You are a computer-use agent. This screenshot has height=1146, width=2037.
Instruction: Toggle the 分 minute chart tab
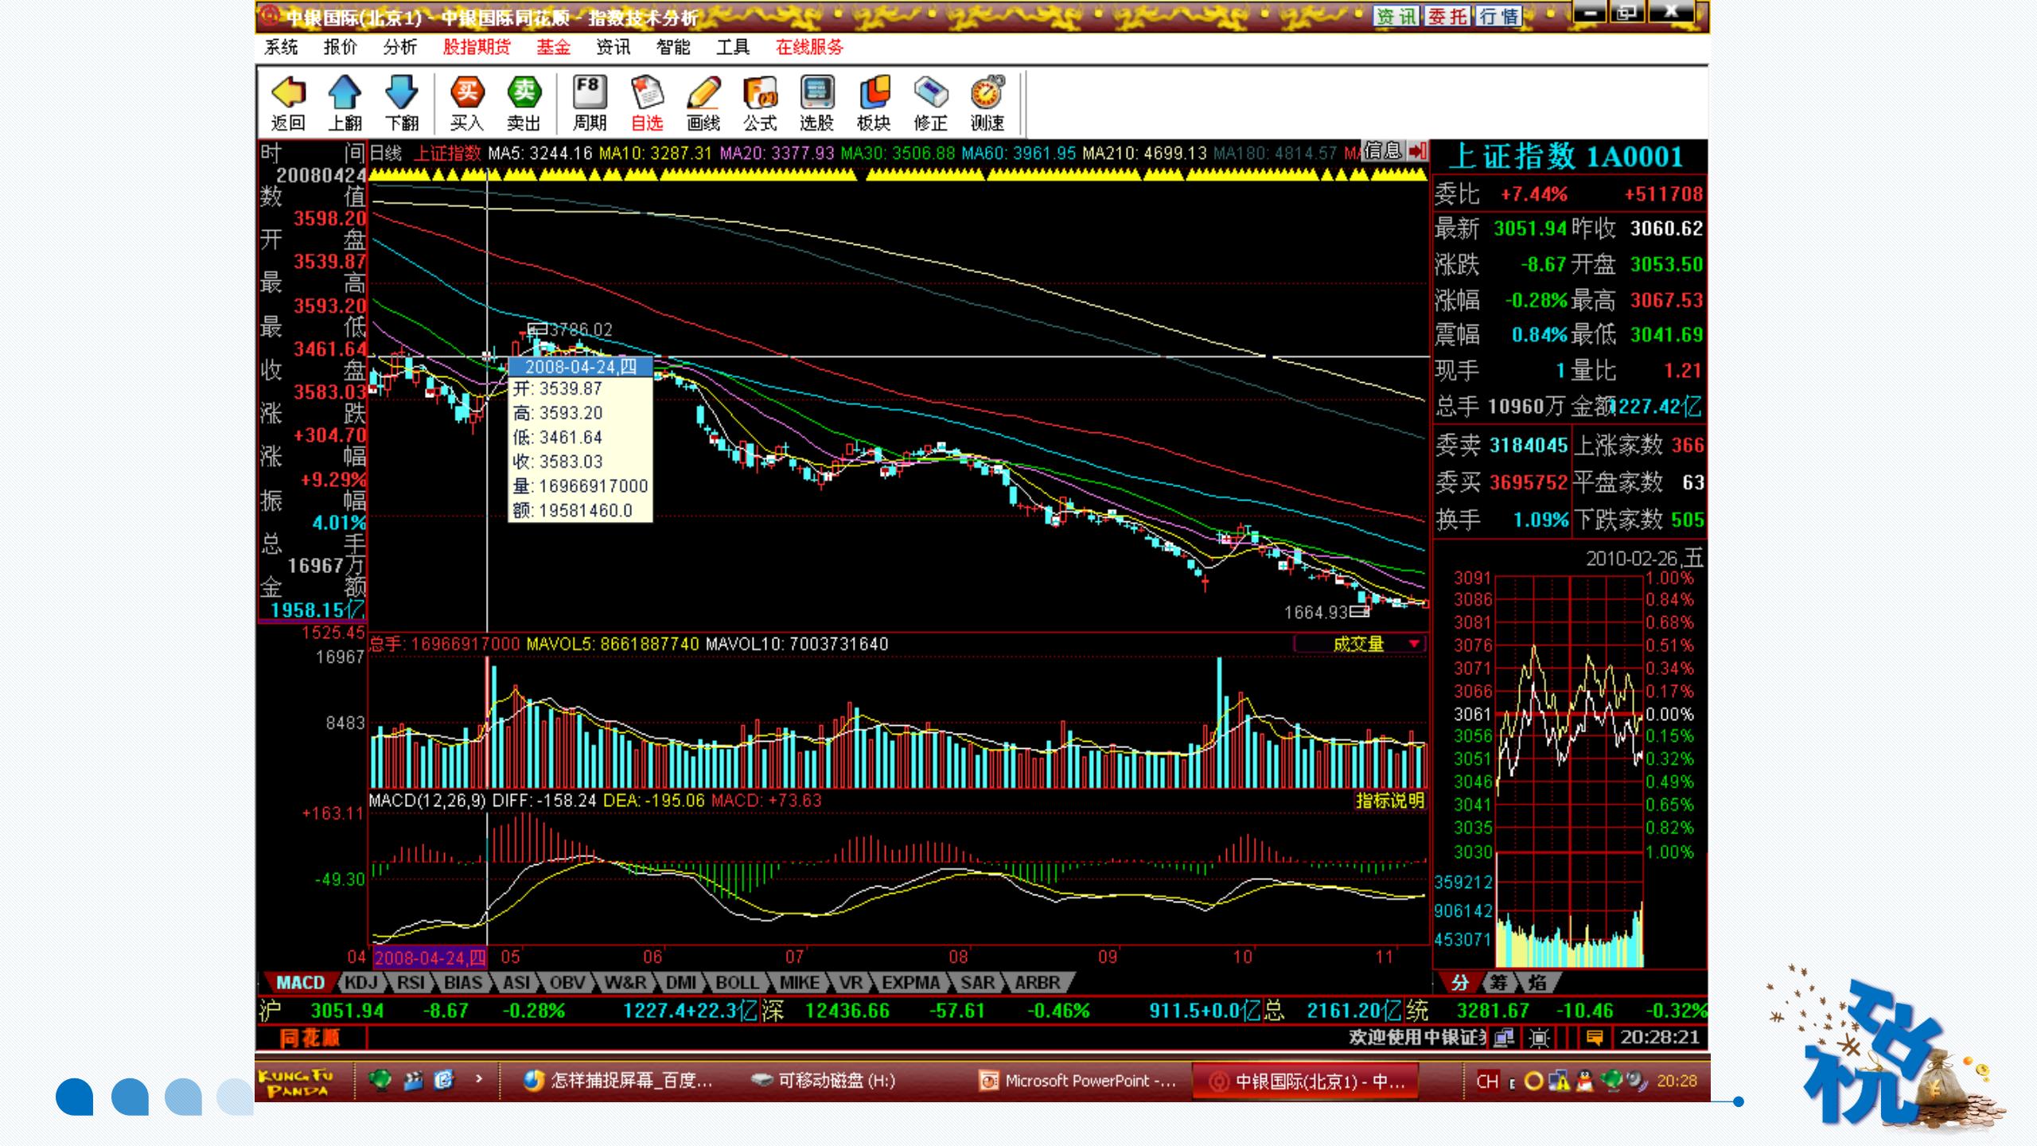tap(1459, 982)
